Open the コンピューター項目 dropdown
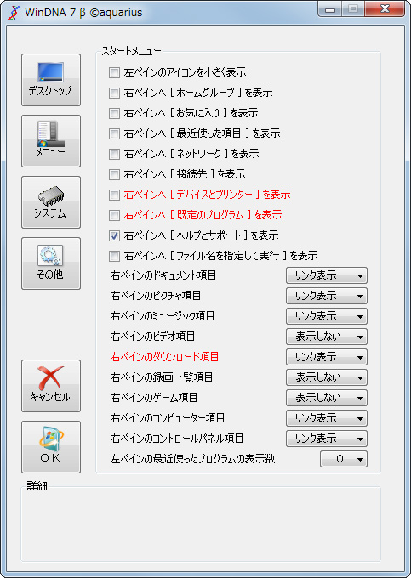Screen dimensions: 411x578 click(x=327, y=418)
